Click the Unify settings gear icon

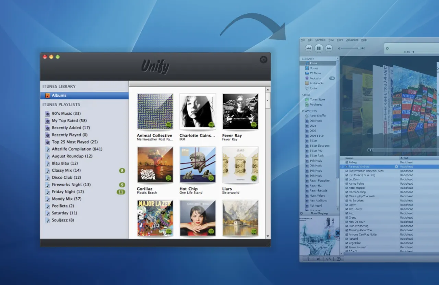(x=263, y=60)
